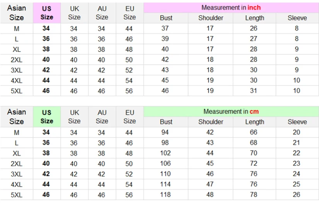Click the Sleeve column header in cm table
Viewport: 319px width, 203px height.
297,122
